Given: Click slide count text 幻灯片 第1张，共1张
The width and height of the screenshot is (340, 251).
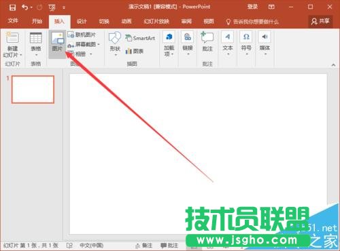Looking at the screenshot, I should tap(31, 246).
